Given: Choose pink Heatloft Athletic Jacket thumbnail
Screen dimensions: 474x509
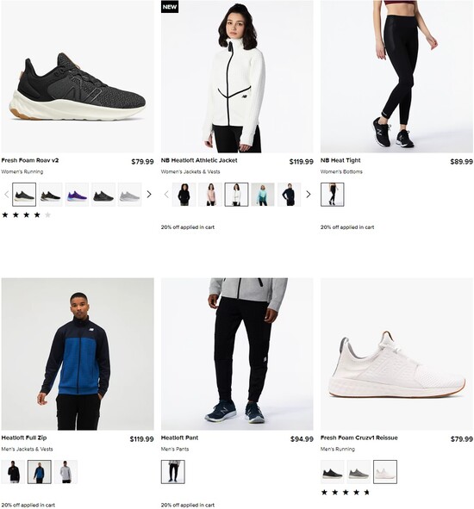Looking at the screenshot, I should pyautogui.click(x=210, y=195).
